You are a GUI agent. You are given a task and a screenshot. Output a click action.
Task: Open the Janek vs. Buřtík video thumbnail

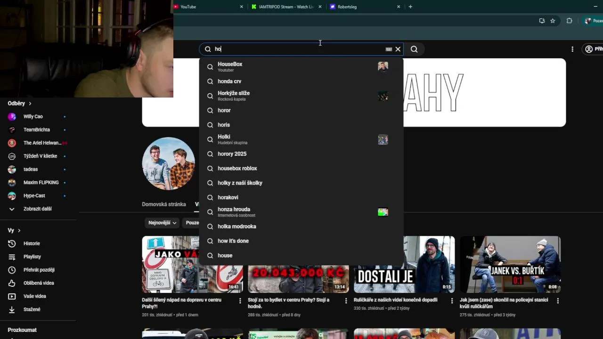[x=510, y=264]
